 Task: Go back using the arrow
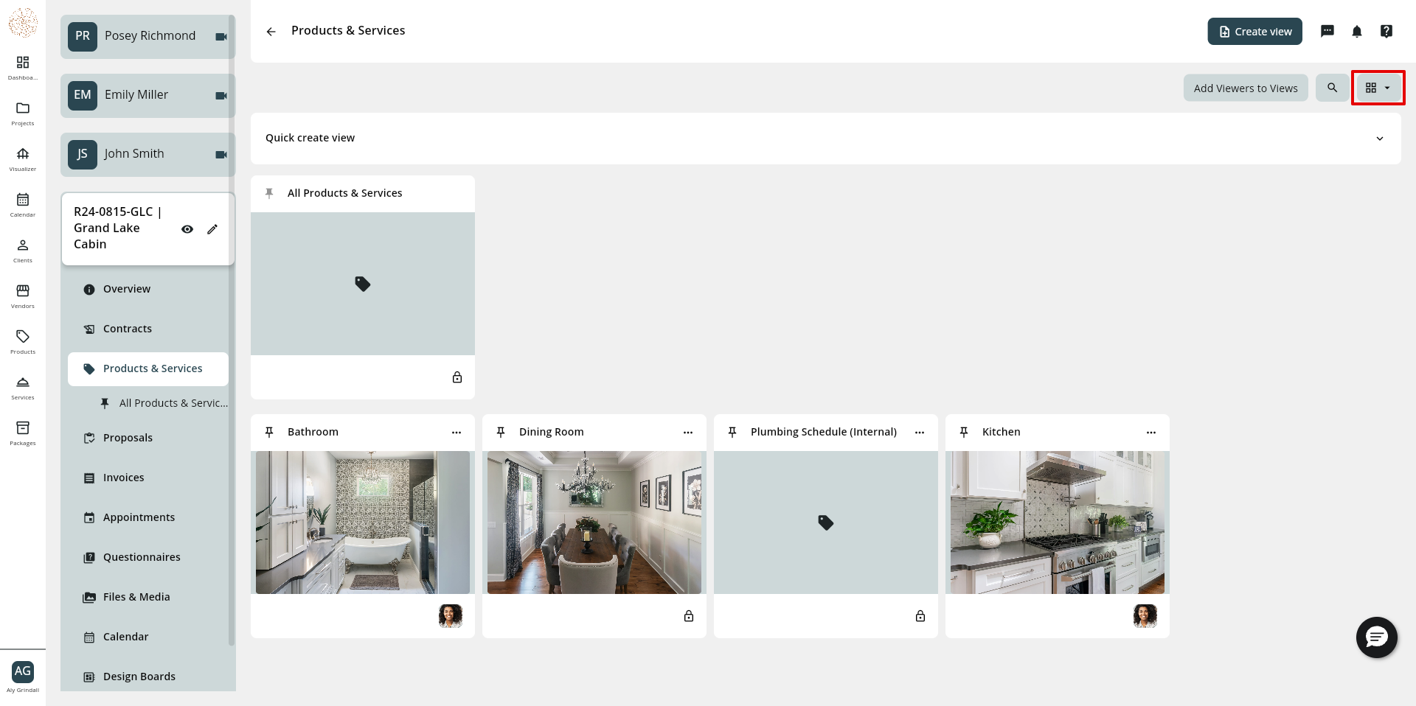click(271, 32)
